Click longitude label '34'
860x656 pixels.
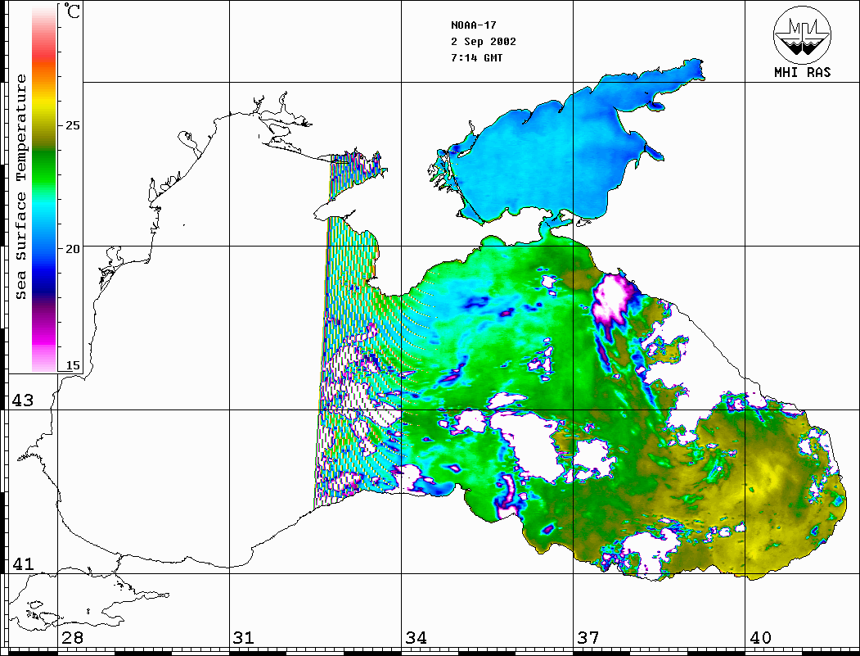pos(416,637)
